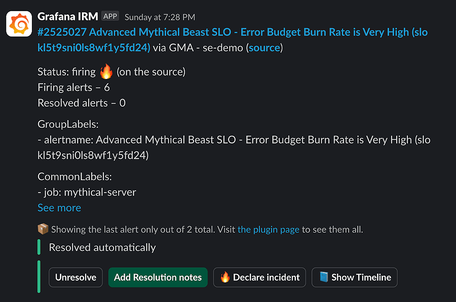
Task: Click the blue book icon on Show Timeline
Action: pyautogui.click(x=324, y=277)
